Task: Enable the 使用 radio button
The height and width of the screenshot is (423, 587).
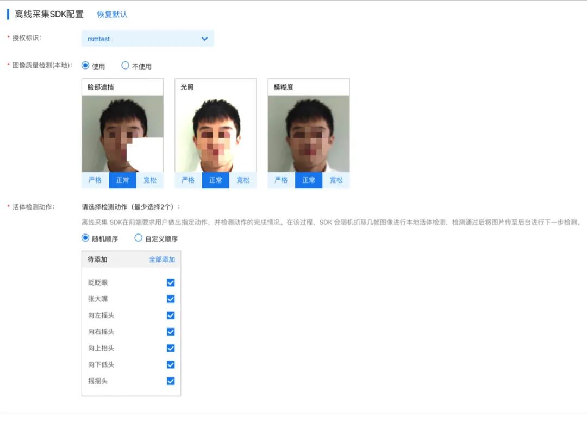Action: pyautogui.click(x=85, y=65)
